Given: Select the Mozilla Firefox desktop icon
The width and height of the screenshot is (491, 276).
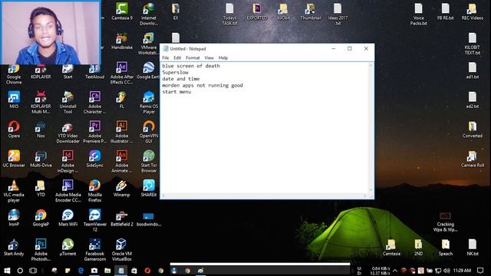Looking at the screenshot, I should pyautogui.click(x=95, y=191).
